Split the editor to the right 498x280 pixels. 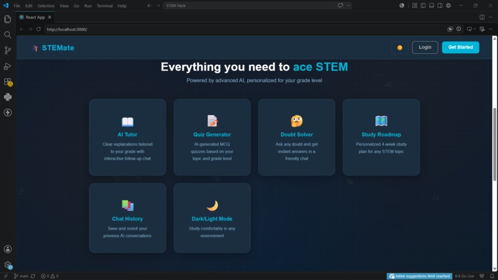coord(482,17)
